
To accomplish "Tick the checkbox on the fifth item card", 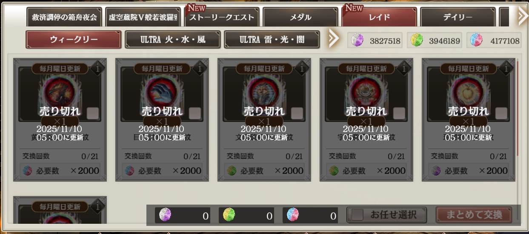I will (501, 113).
